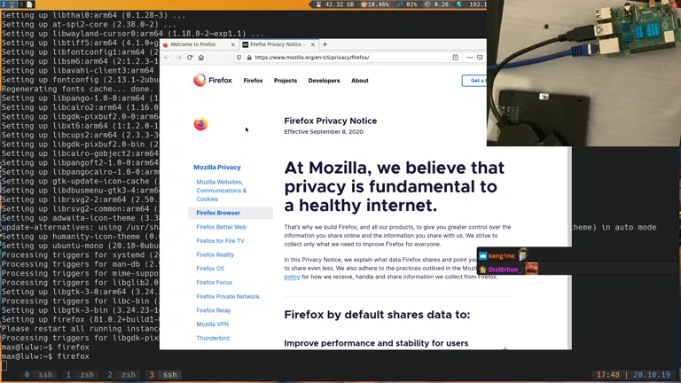The height and width of the screenshot is (383, 681).
Task: Toggle Reader View in address bar
Action: point(456,58)
